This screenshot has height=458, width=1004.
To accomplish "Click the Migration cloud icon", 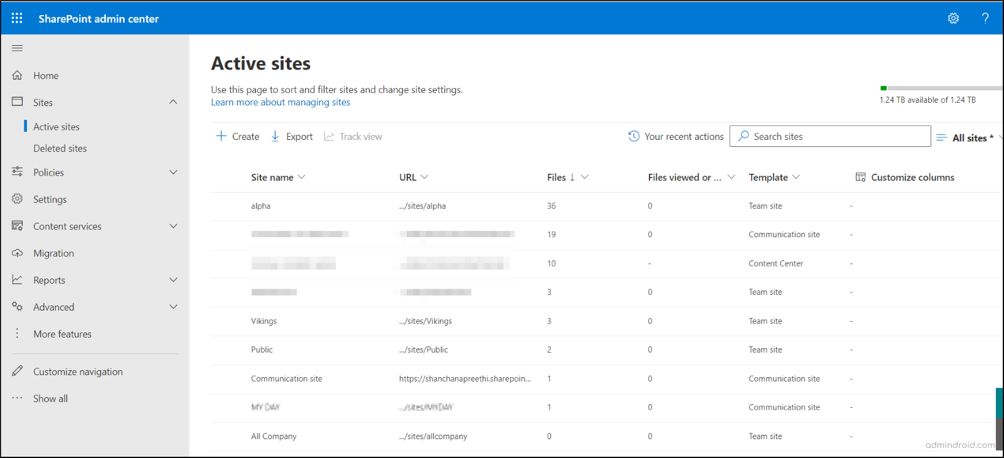I will pyautogui.click(x=17, y=253).
